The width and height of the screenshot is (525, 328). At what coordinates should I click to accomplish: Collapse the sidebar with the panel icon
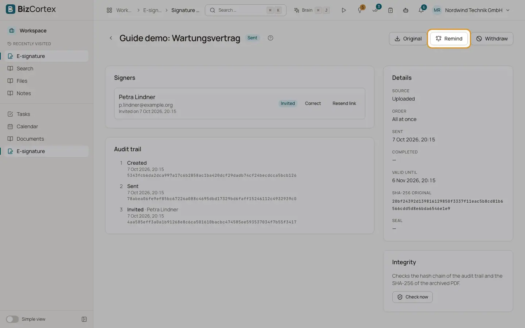point(84,319)
